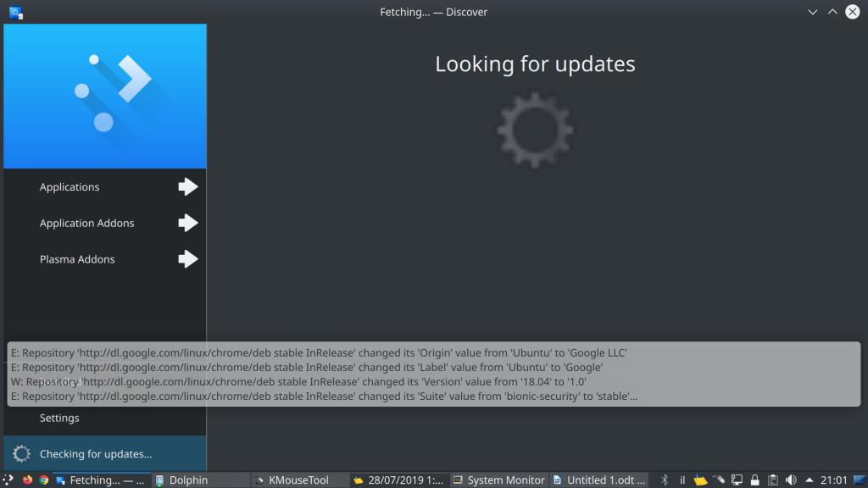Show hidden system tray icons

tap(810, 480)
